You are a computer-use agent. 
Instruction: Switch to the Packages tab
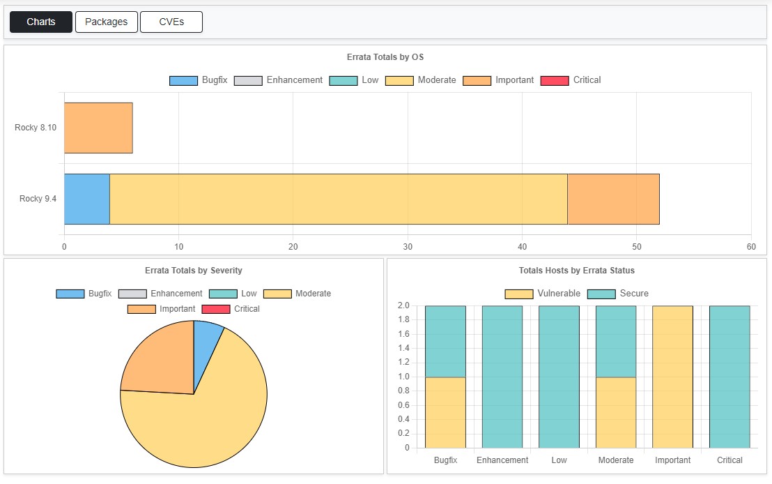click(106, 22)
